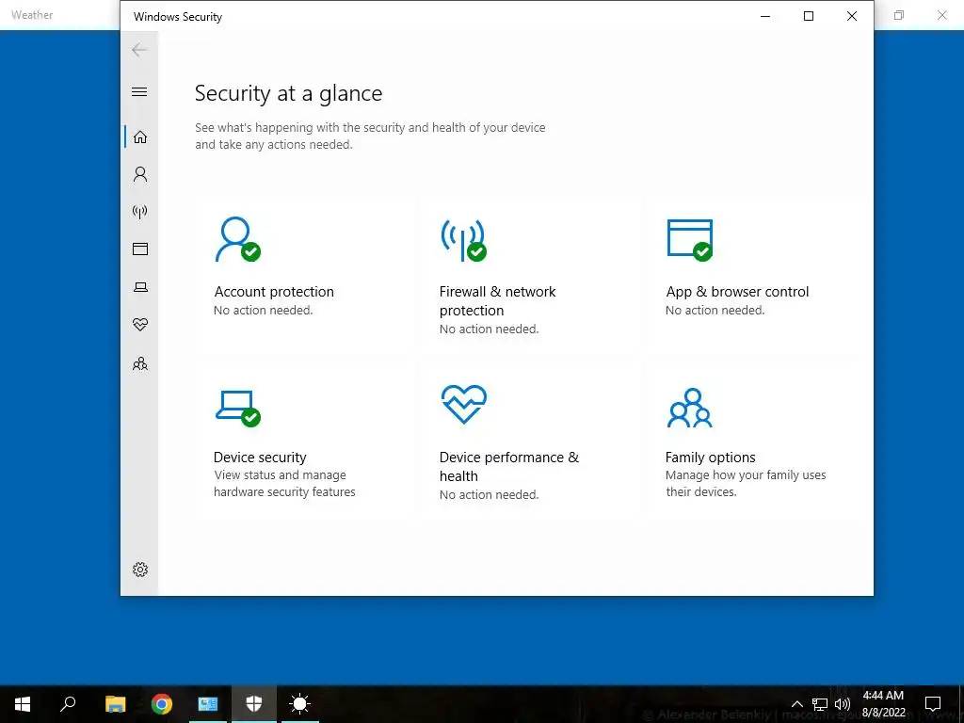Open Device performance heart sidebar icon

(x=140, y=325)
